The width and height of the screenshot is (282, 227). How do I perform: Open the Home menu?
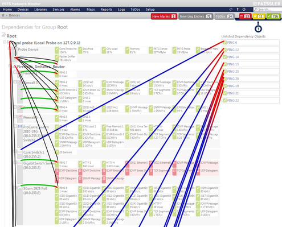tap(7, 10)
